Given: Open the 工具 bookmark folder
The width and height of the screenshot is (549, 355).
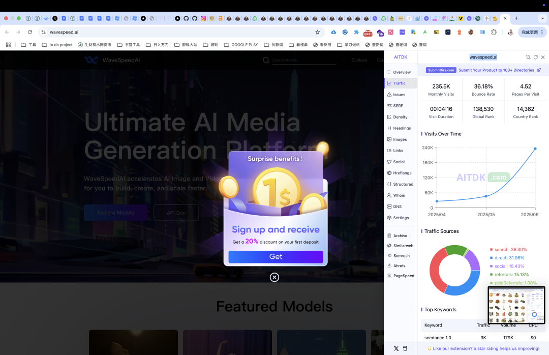Looking at the screenshot, I should [x=28, y=45].
